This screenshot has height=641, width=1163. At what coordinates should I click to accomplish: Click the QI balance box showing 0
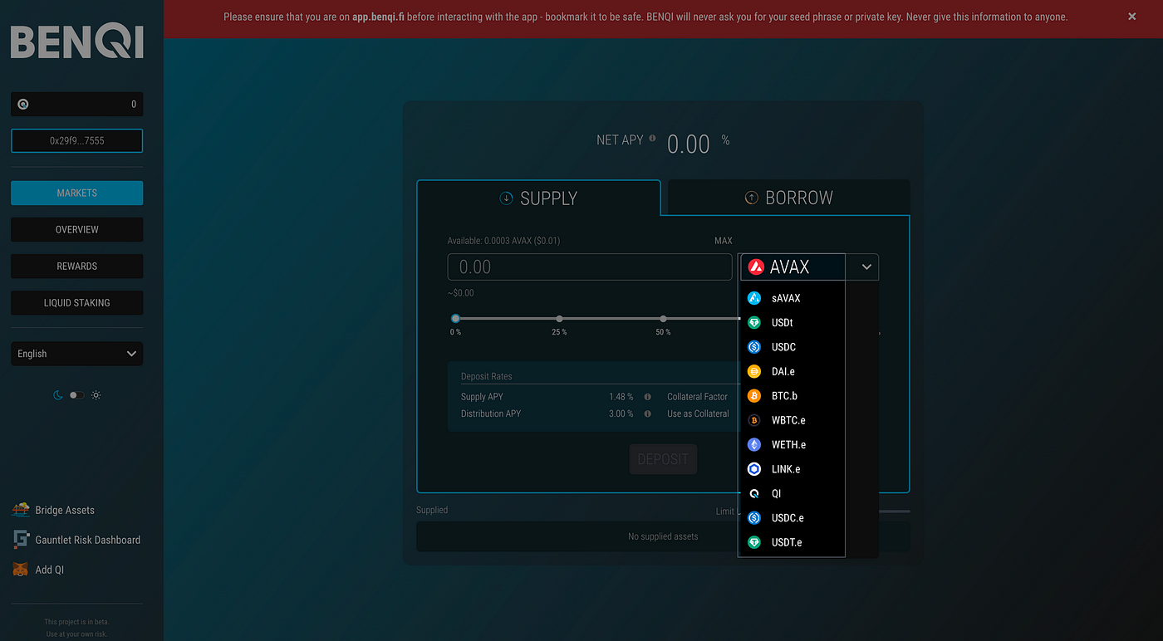click(76, 105)
